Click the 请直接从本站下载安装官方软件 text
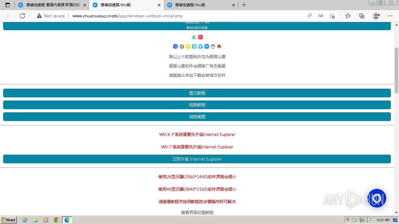399x224 pixels. point(197,75)
